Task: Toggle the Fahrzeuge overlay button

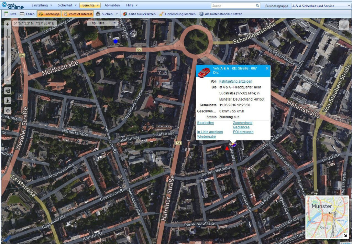Action: 49,14
